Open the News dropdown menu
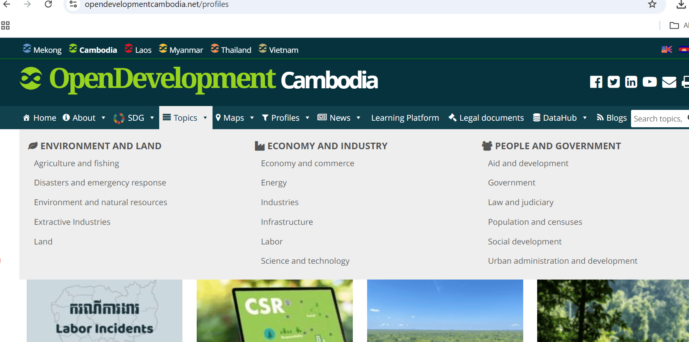Screen dimensions: 689x342 click(358, 118)
